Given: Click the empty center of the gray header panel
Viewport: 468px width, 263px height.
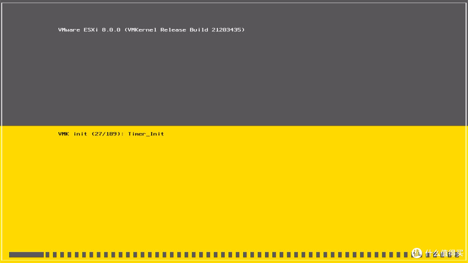Looking at the screenshot, I should 234,78.
